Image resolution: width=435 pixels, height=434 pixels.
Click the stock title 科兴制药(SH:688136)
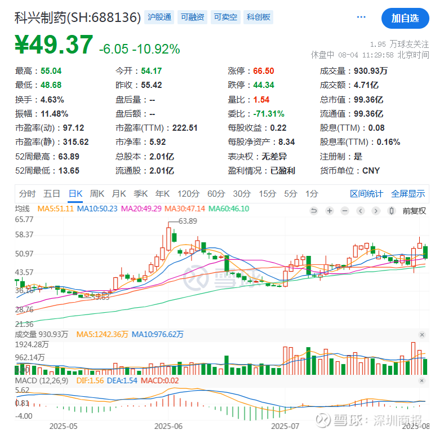click(78, 17)
